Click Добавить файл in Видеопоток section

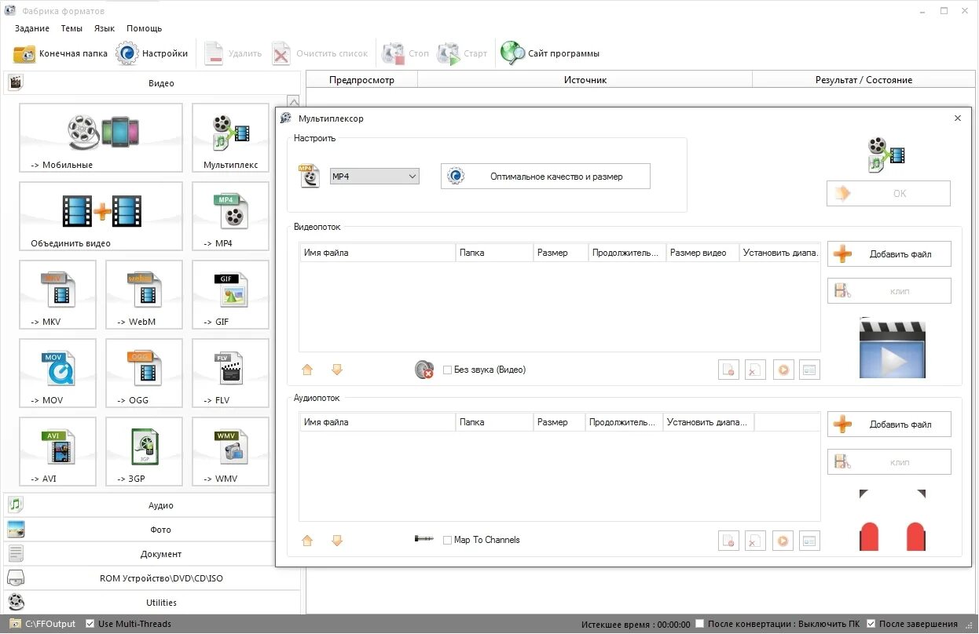pyautogui.click(x=889, y=254)
